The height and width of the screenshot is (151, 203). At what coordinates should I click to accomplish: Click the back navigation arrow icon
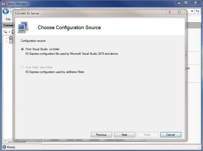tap(6, 11)
